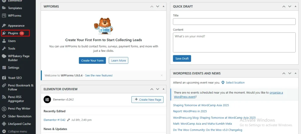Click the Slider Revolution refresh icon
The height and width of the screenshot is (134, 301).
(4, 116)
